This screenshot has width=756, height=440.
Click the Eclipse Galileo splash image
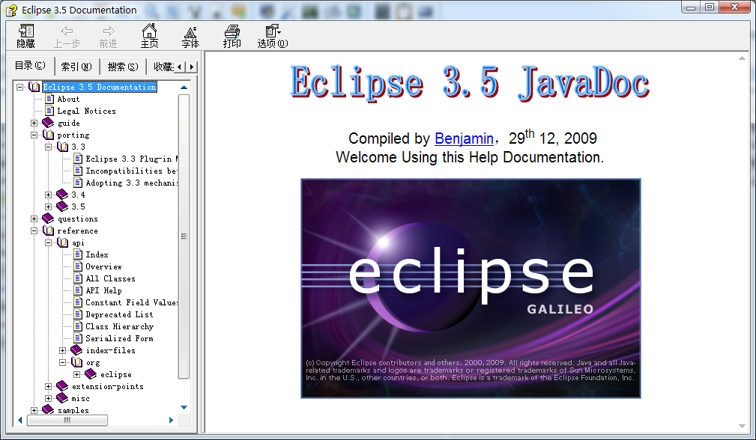pyautogui.click(x=471, y=288)
